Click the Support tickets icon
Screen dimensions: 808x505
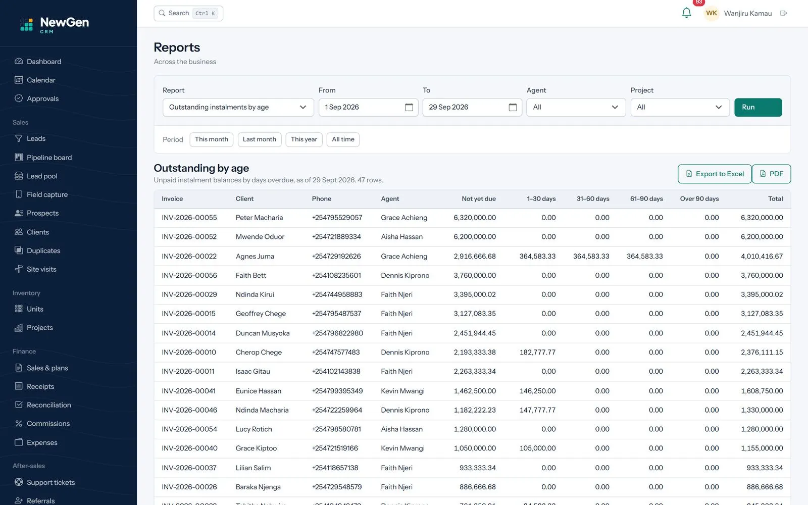pyautogui.click(x=19, y=482)
